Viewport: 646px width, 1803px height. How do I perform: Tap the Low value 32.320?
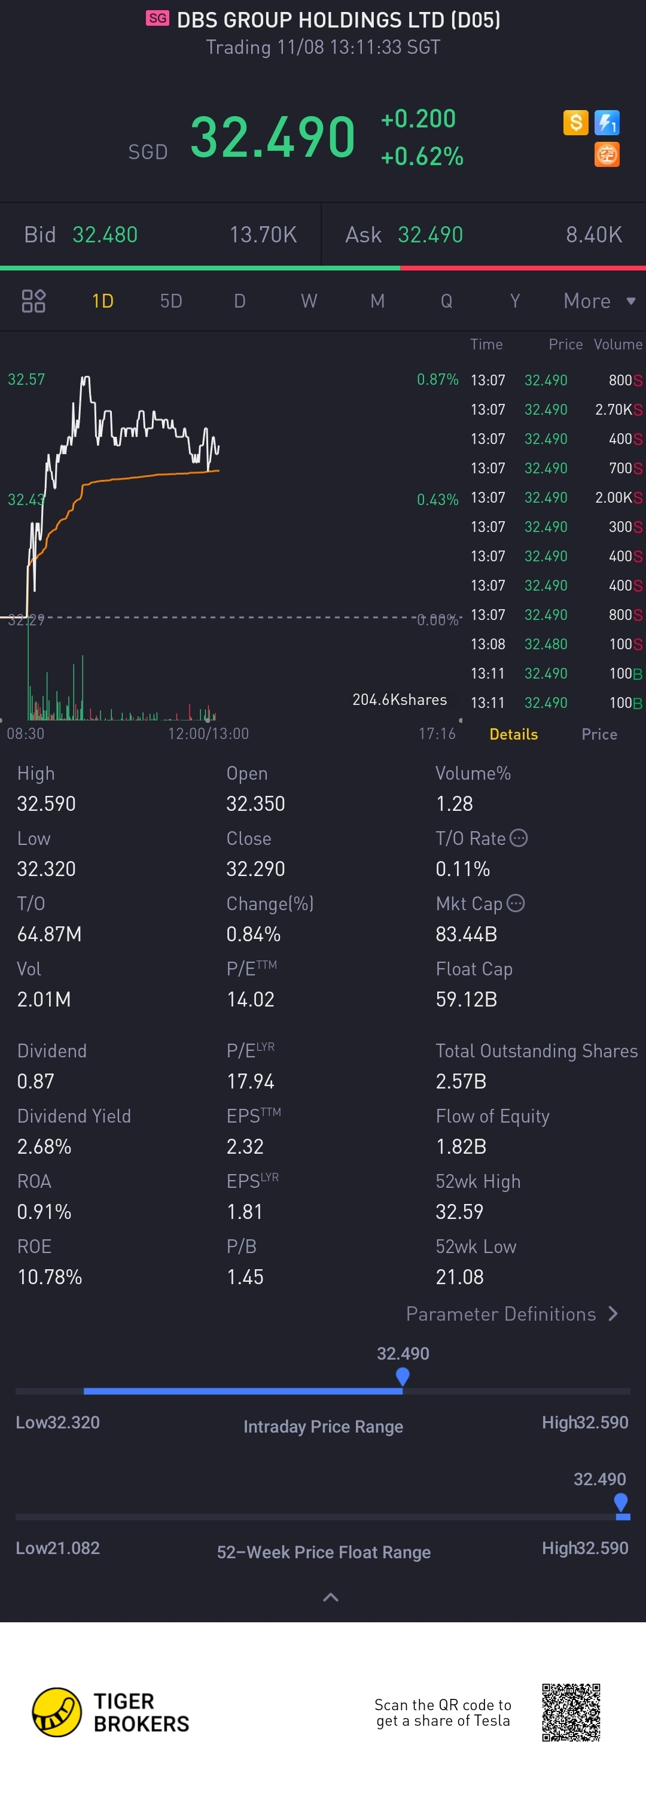[46, 869]
